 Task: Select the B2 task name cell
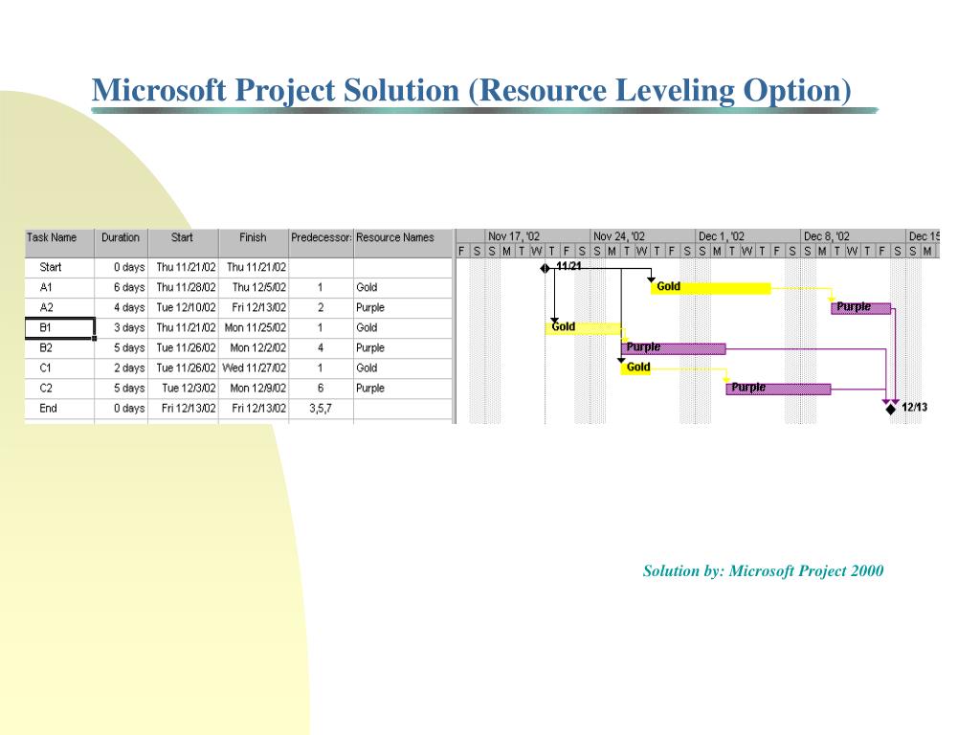click(x=59, y=348)
